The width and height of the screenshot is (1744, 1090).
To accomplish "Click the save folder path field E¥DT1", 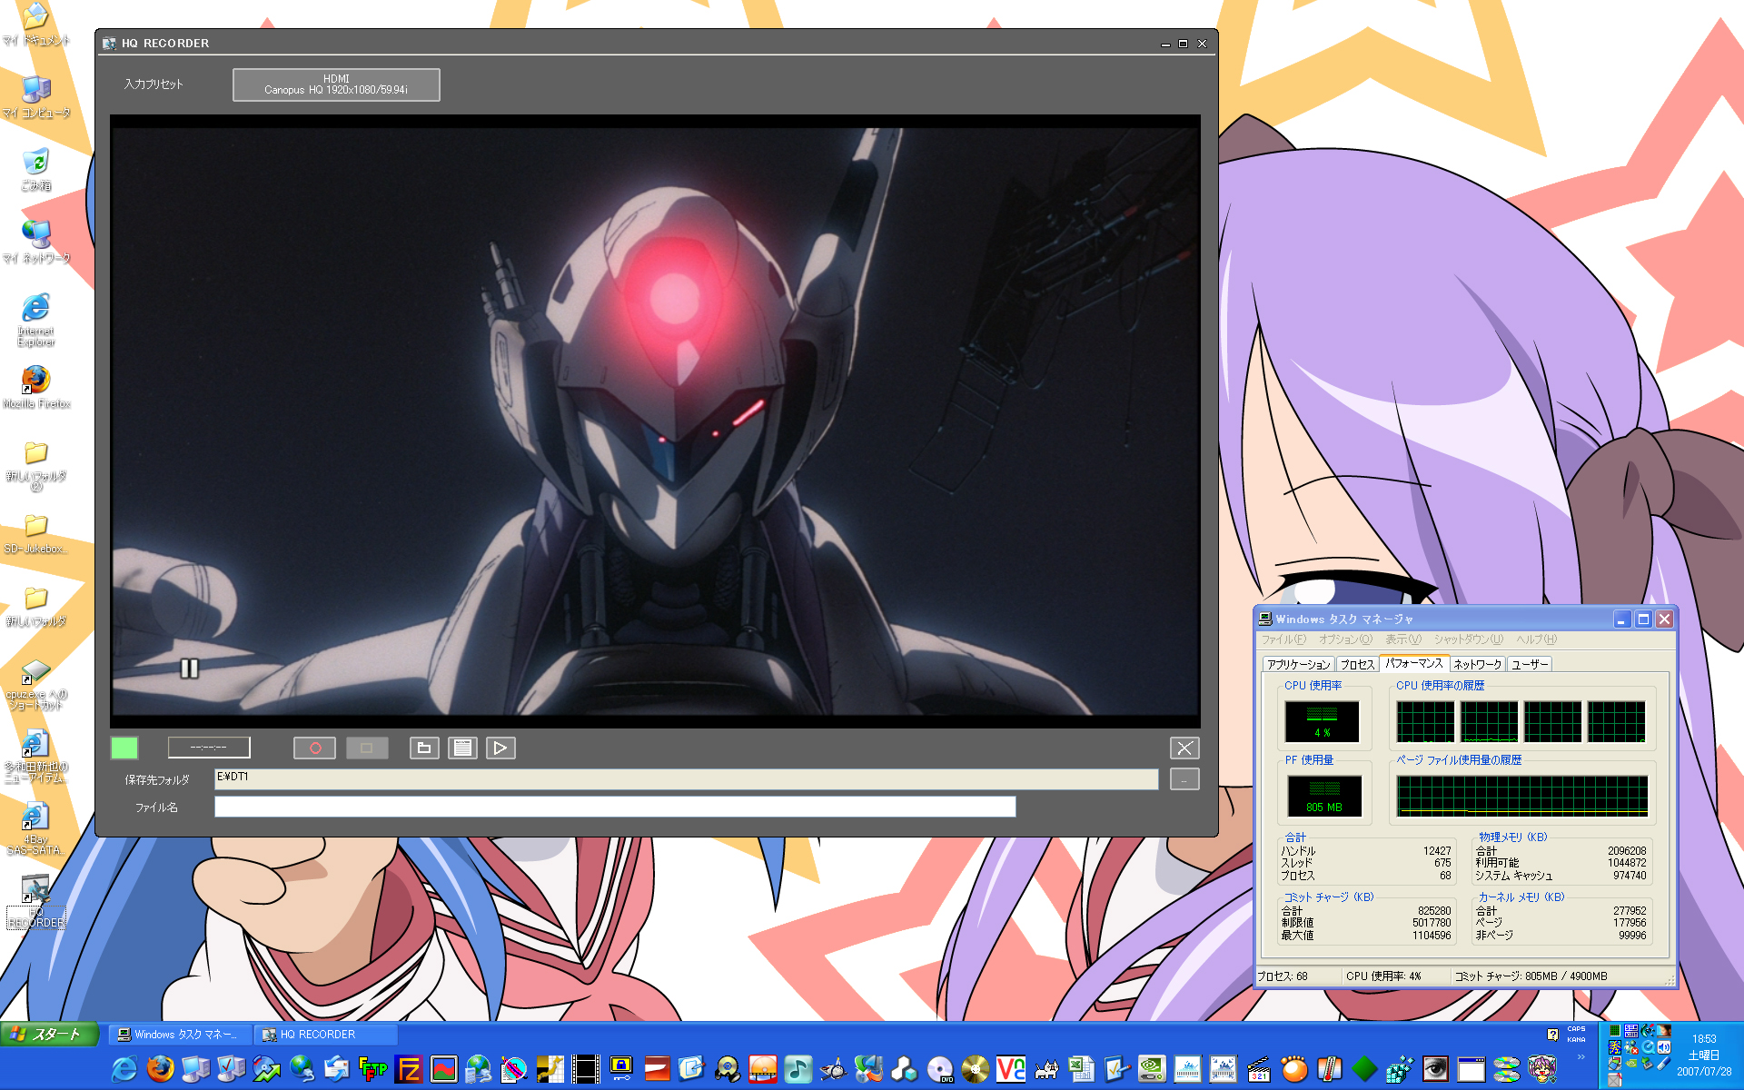I will pos(686,778).
